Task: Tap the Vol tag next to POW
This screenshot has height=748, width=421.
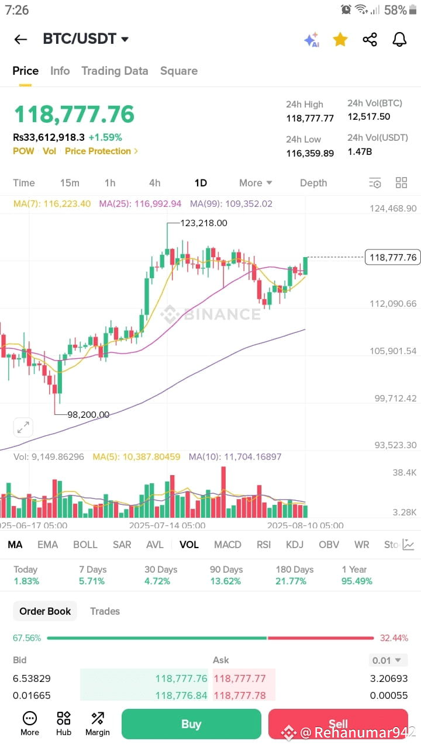Action: [49, 151]
